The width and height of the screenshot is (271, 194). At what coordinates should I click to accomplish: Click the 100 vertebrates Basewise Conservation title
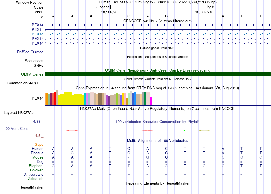[157, 122]
